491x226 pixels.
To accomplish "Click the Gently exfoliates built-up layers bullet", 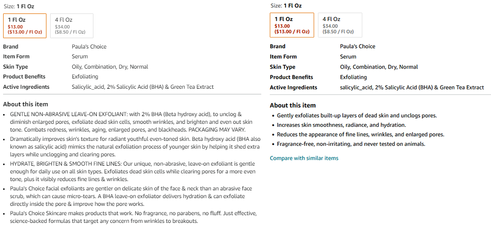I will click(x=360, y=116).
